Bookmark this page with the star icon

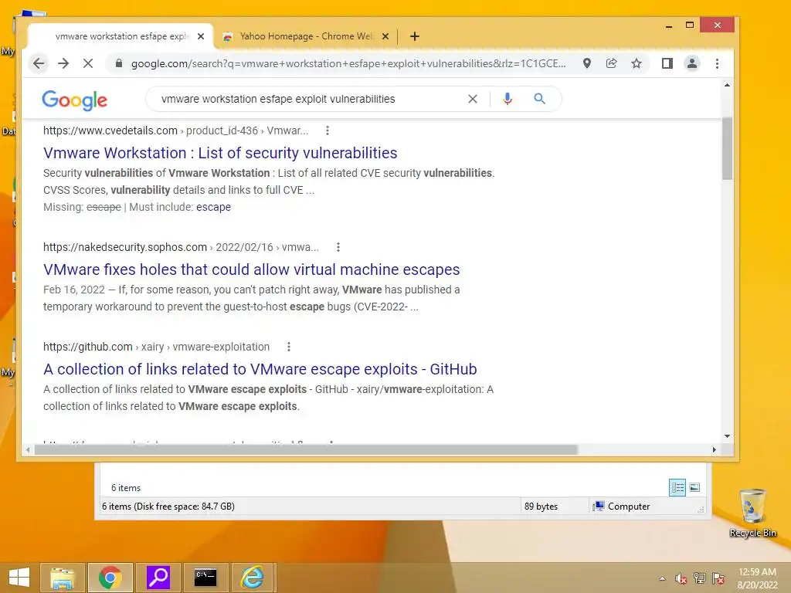(x=637, y=63)
